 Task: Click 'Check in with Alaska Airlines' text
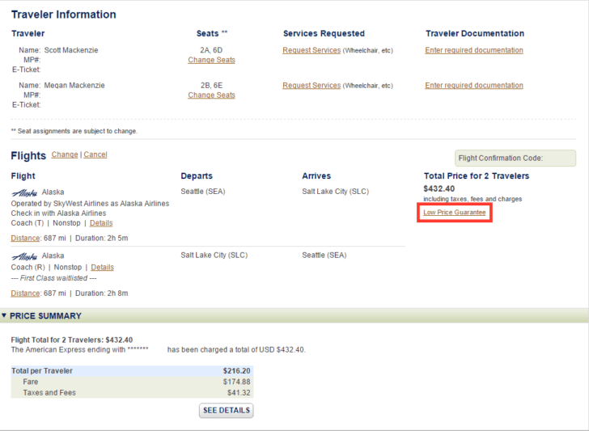(58, 213)
